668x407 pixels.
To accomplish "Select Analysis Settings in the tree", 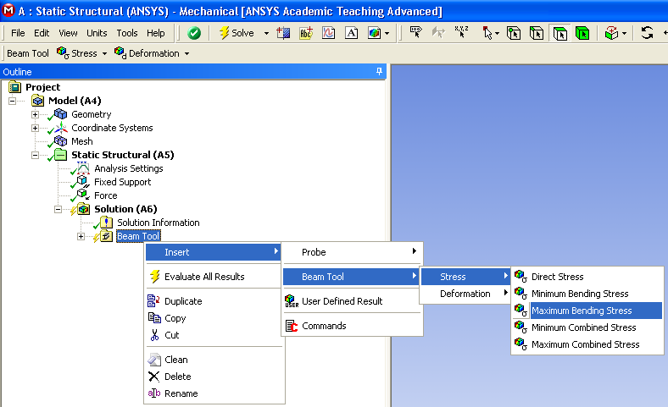I will click(x=129, y=168).
